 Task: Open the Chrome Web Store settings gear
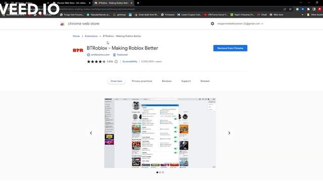pyautogui.click(x=212, y=24)
